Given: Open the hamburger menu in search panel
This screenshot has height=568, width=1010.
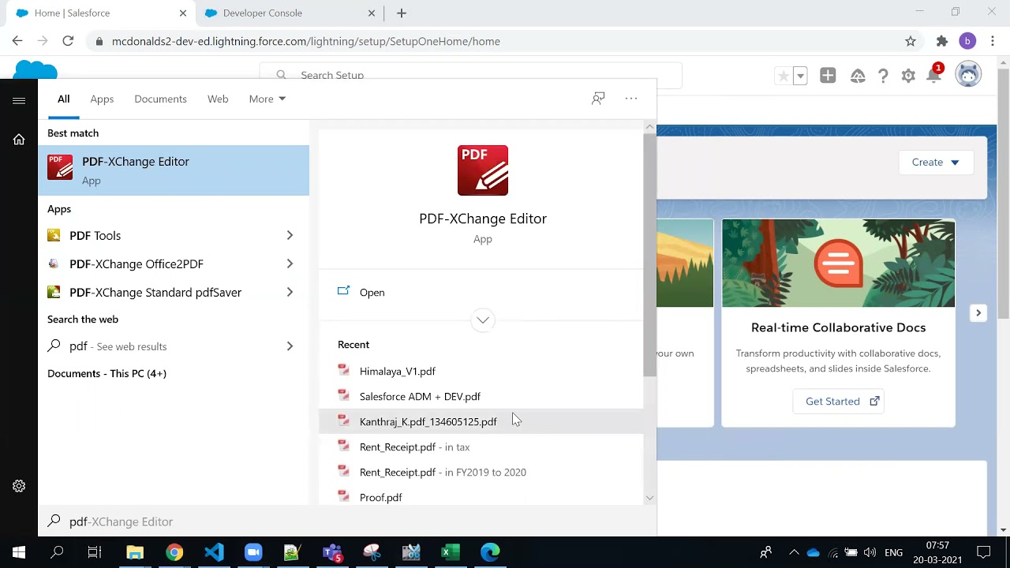Looking at the screenshot, I should pos(19,101).
